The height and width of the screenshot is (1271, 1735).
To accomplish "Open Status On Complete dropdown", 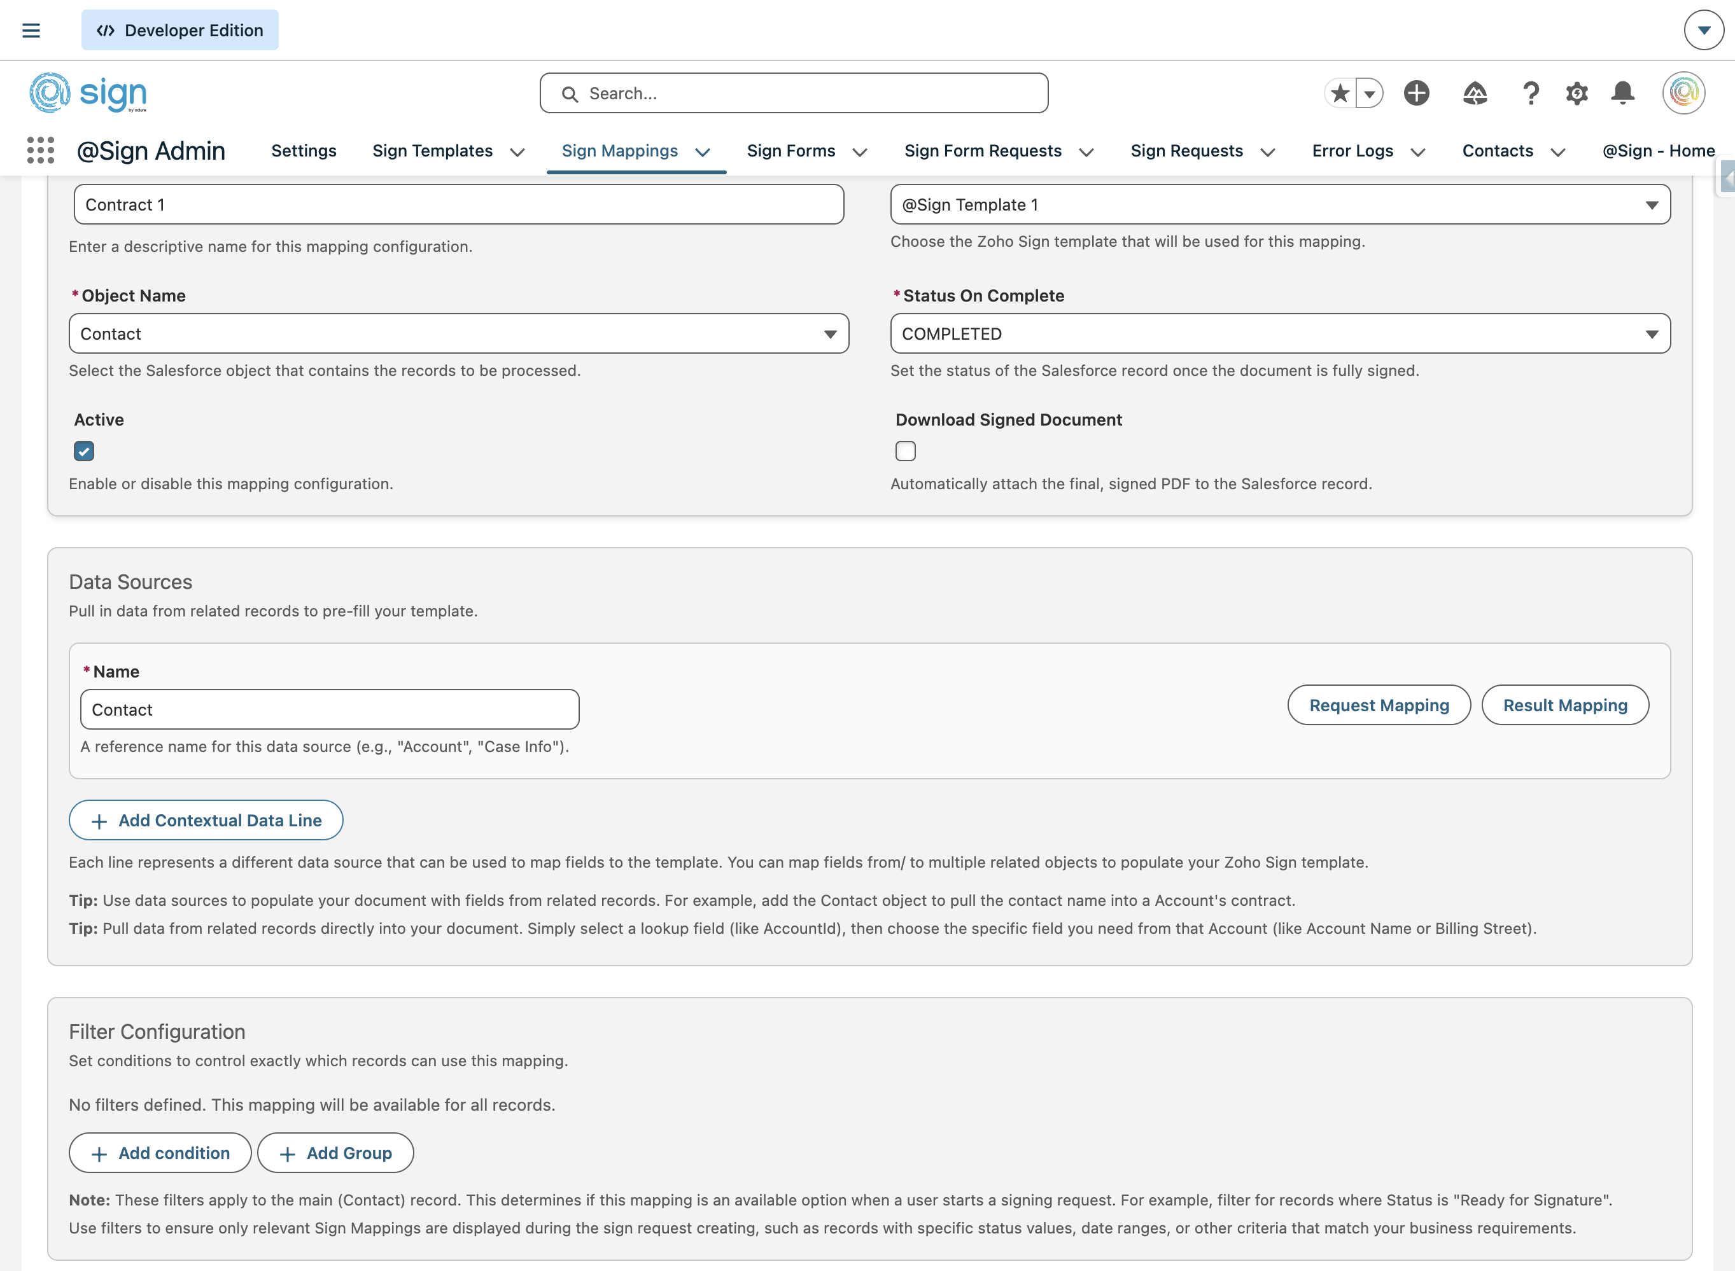I will [1279, 334].
